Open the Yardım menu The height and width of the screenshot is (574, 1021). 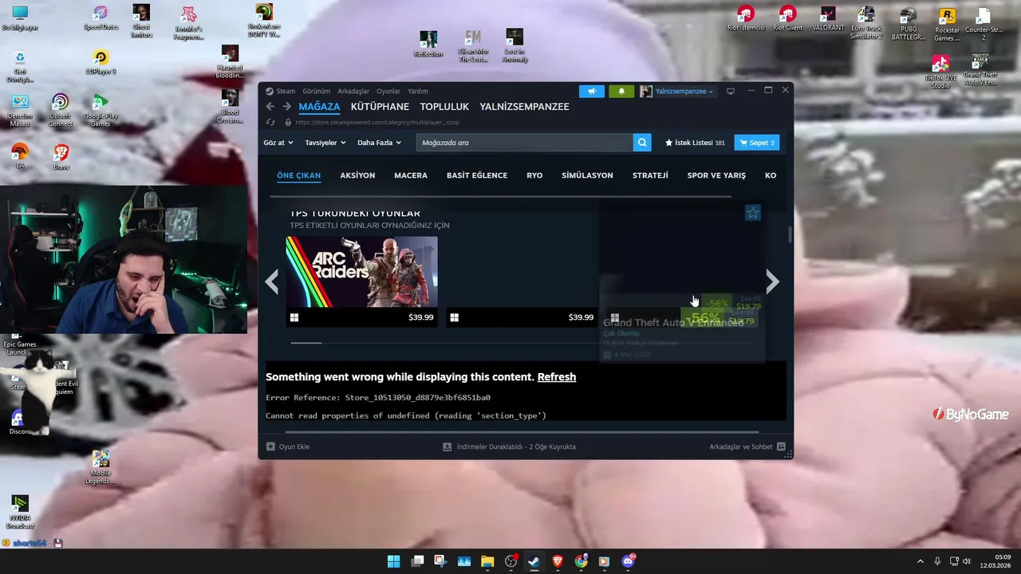(418, 91)
